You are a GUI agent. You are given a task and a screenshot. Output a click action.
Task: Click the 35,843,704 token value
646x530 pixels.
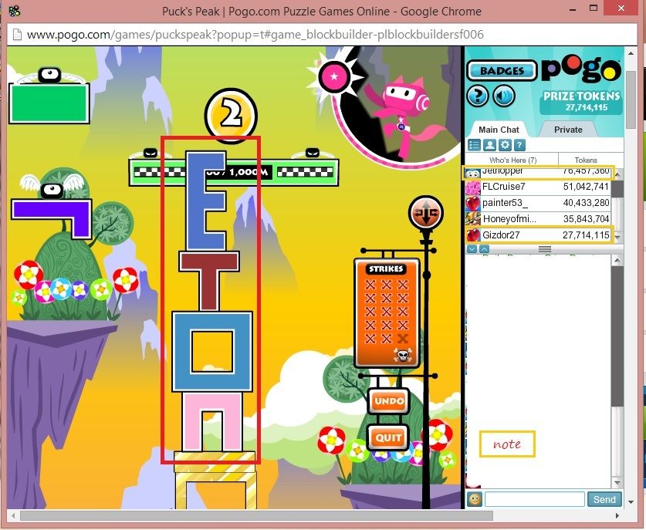coord(586,218)
